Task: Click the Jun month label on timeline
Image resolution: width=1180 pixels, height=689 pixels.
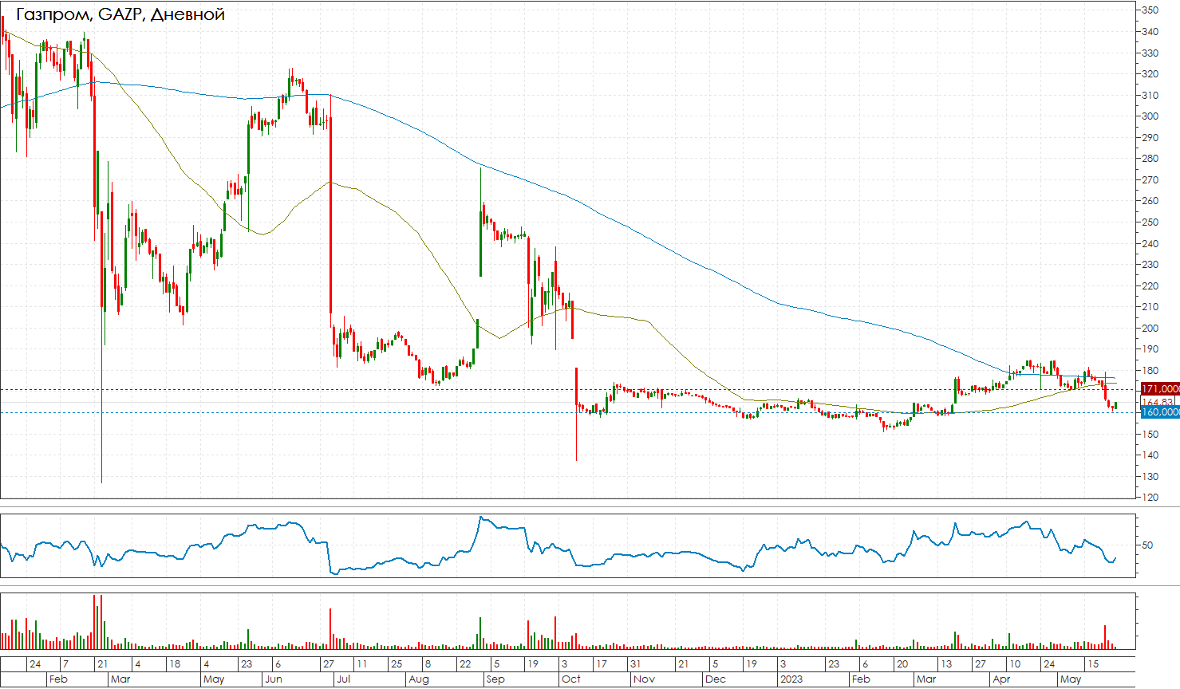Action: coord(274,679)
